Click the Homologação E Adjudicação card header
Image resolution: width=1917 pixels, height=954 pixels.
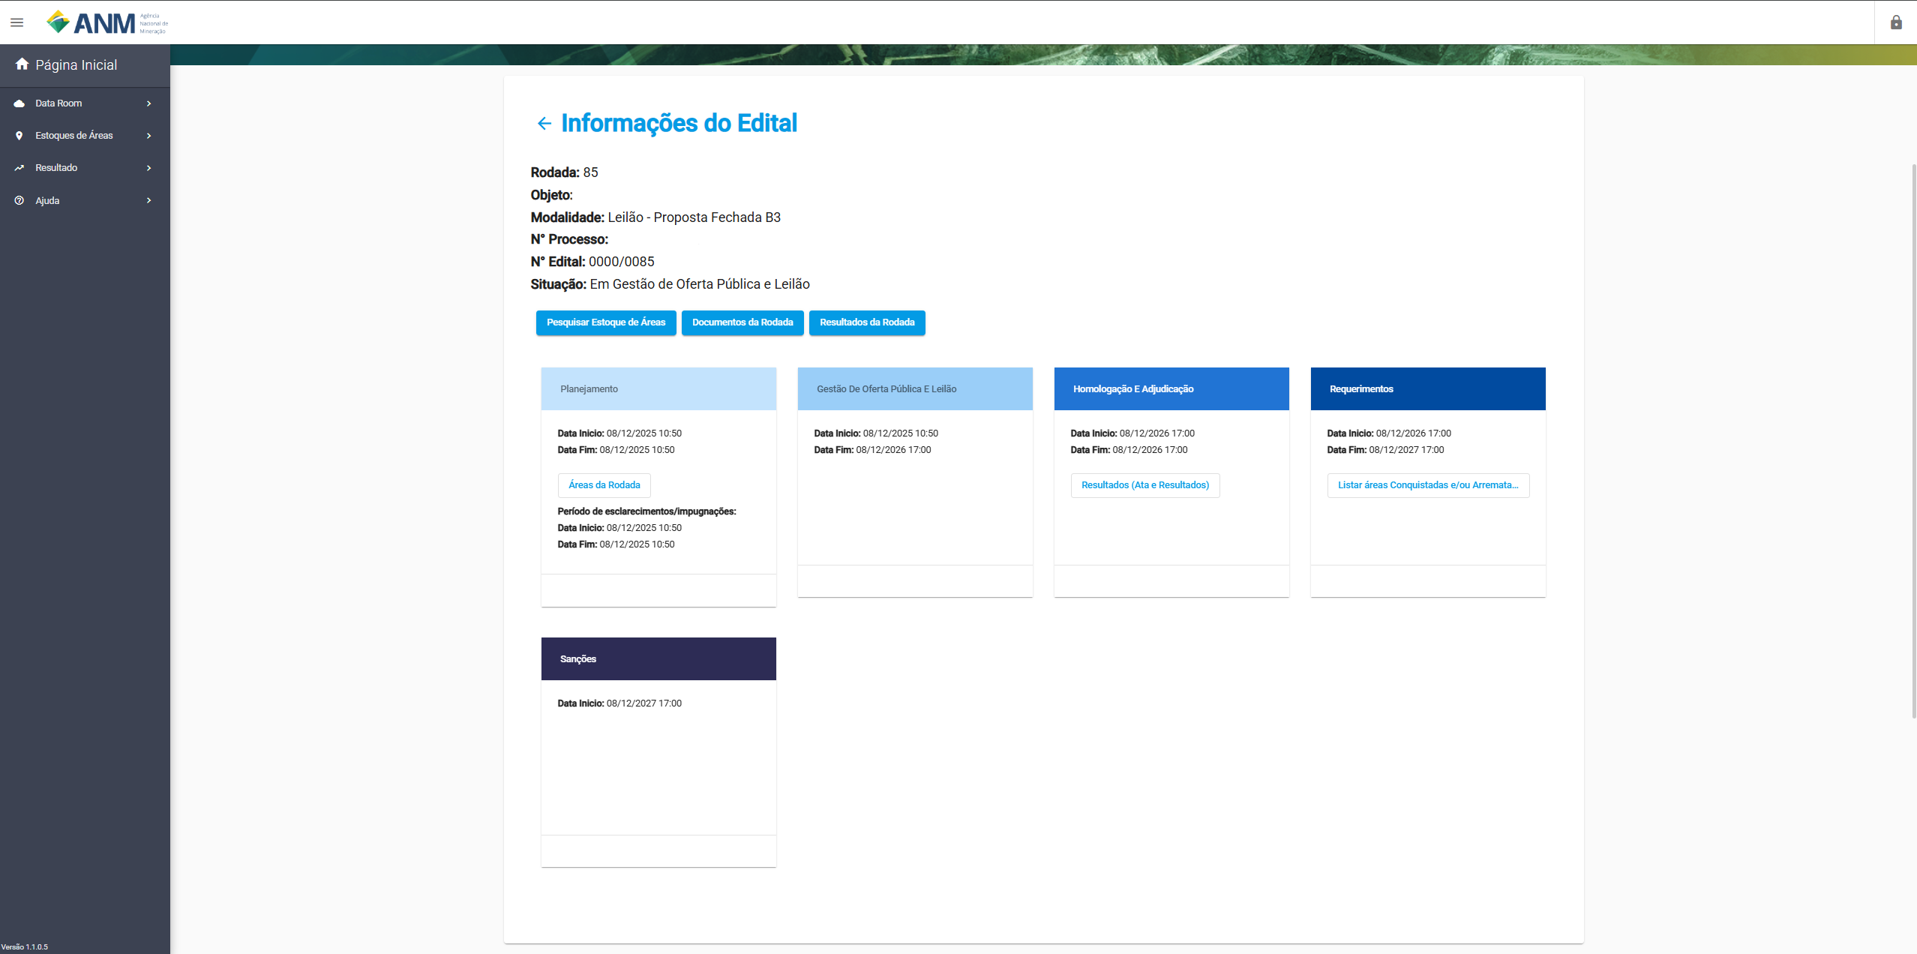[1171, 388]
